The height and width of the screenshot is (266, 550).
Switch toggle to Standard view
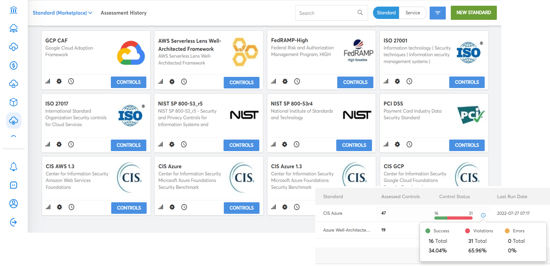pos(386,13)
